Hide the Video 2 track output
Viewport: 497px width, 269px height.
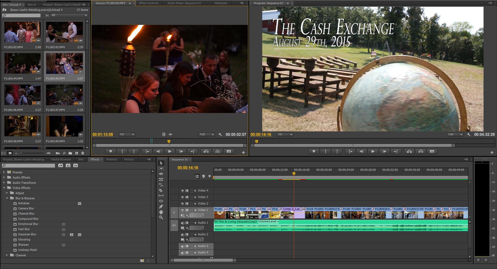tap(182, 203)
